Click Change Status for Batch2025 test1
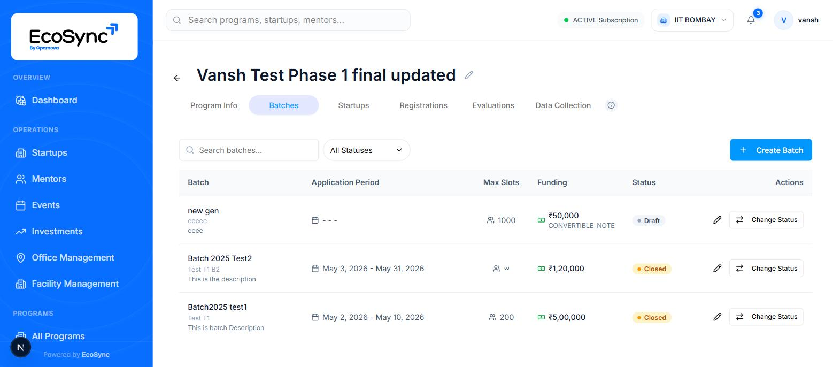The height and width of the screenshot is (367, 833). pos(766,317)
